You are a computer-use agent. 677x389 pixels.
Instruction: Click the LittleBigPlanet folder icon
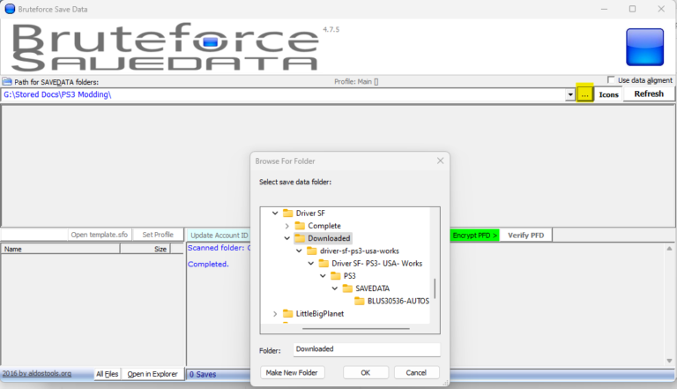[x=287, y=314]
